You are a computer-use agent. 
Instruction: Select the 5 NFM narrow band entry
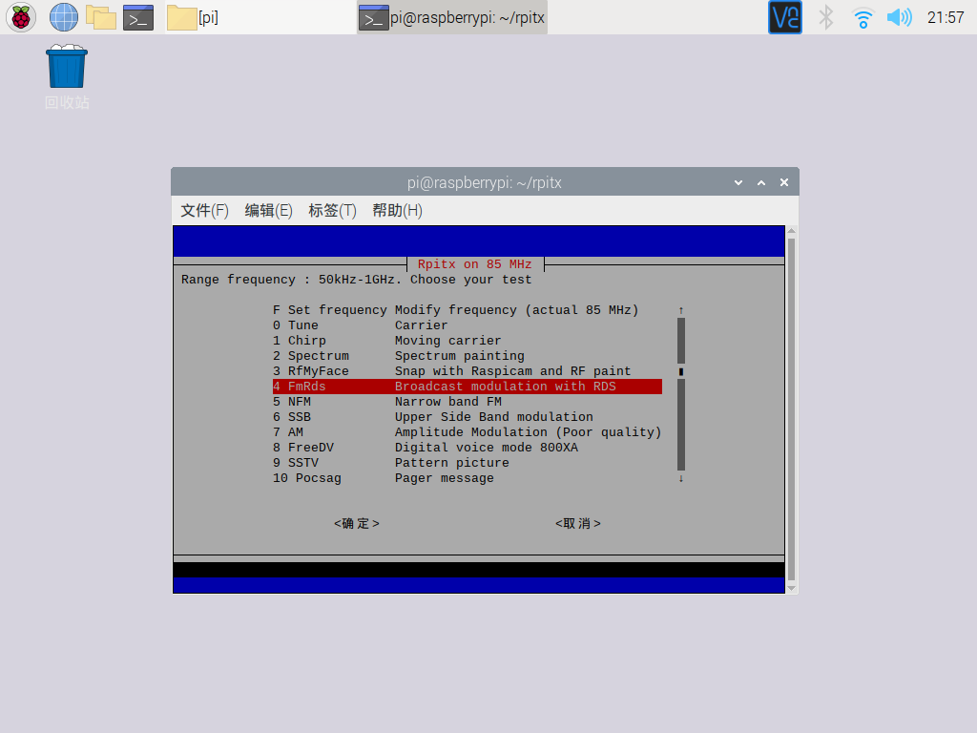[x=468, y=402]
